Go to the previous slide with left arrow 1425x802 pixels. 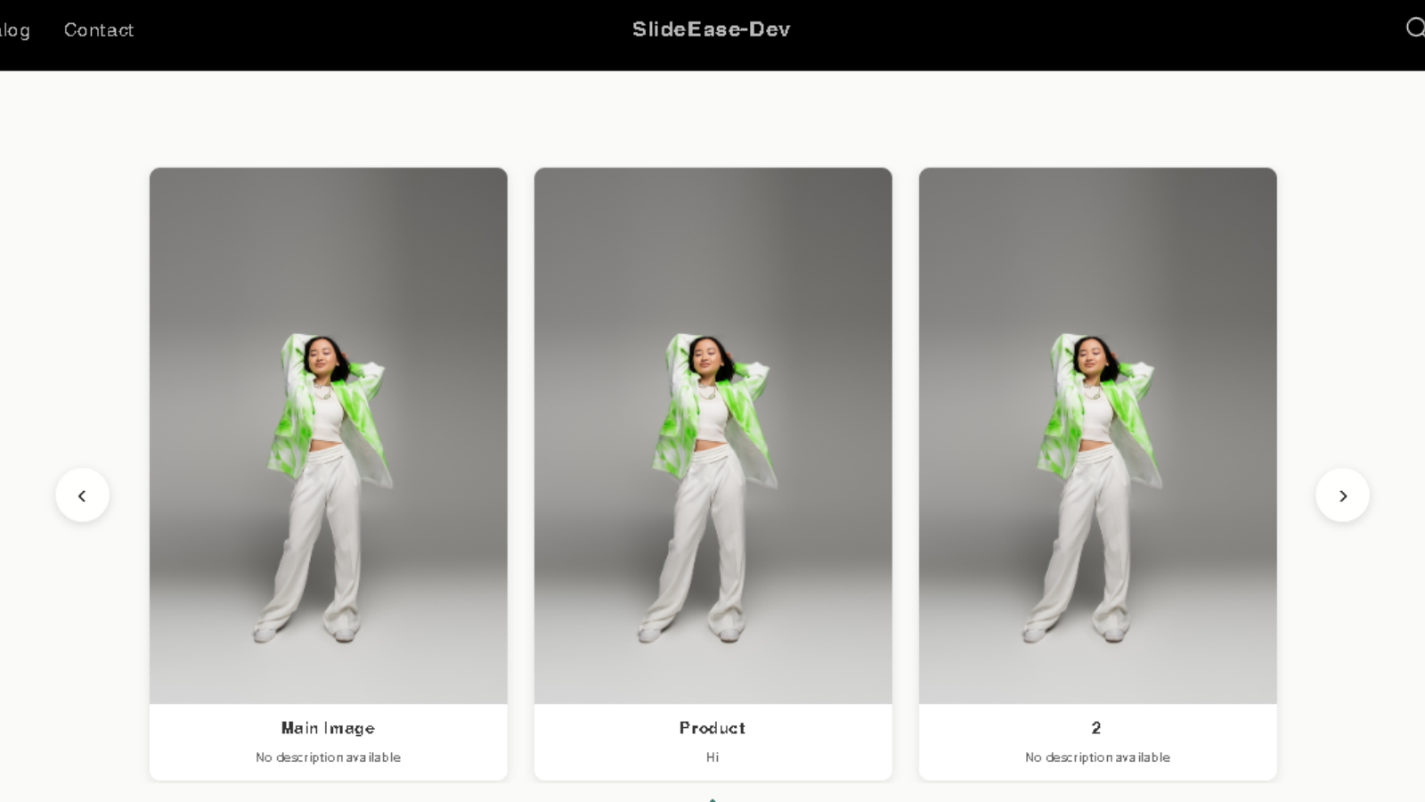[82, 495]
